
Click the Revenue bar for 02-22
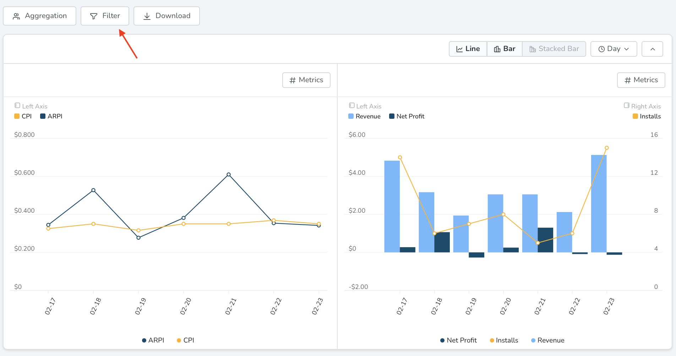pos(564,232)
